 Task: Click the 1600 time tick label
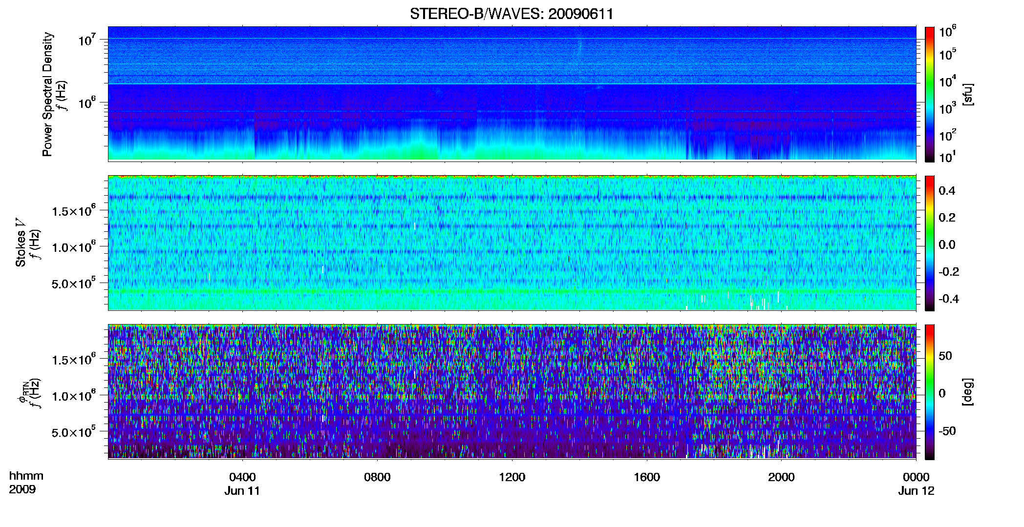pyautogui.click(x=647, y=477)
